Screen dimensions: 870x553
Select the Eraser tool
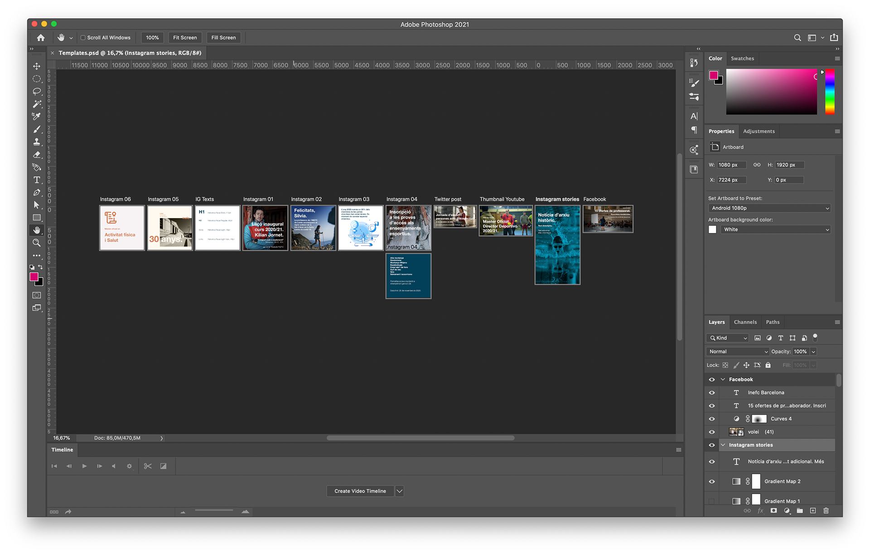pos(37,155)
